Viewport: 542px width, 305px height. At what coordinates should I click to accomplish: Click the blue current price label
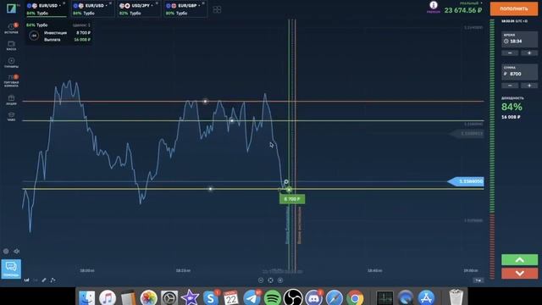point(466,181)
